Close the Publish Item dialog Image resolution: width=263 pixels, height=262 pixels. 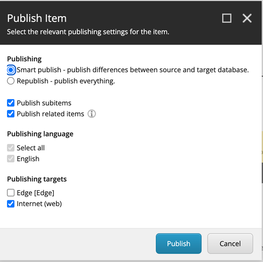[x=247, y=18]
